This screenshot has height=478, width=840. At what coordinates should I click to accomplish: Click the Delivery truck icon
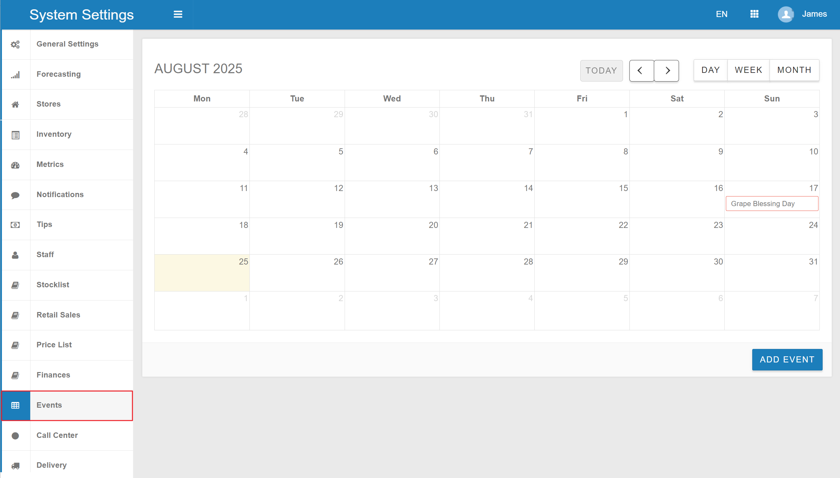[x=15, y=465]
